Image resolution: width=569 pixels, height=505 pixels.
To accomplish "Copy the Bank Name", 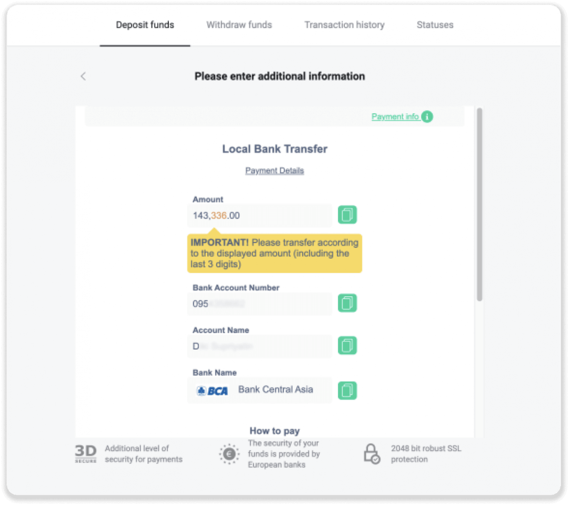I will [x=347, y=391].
